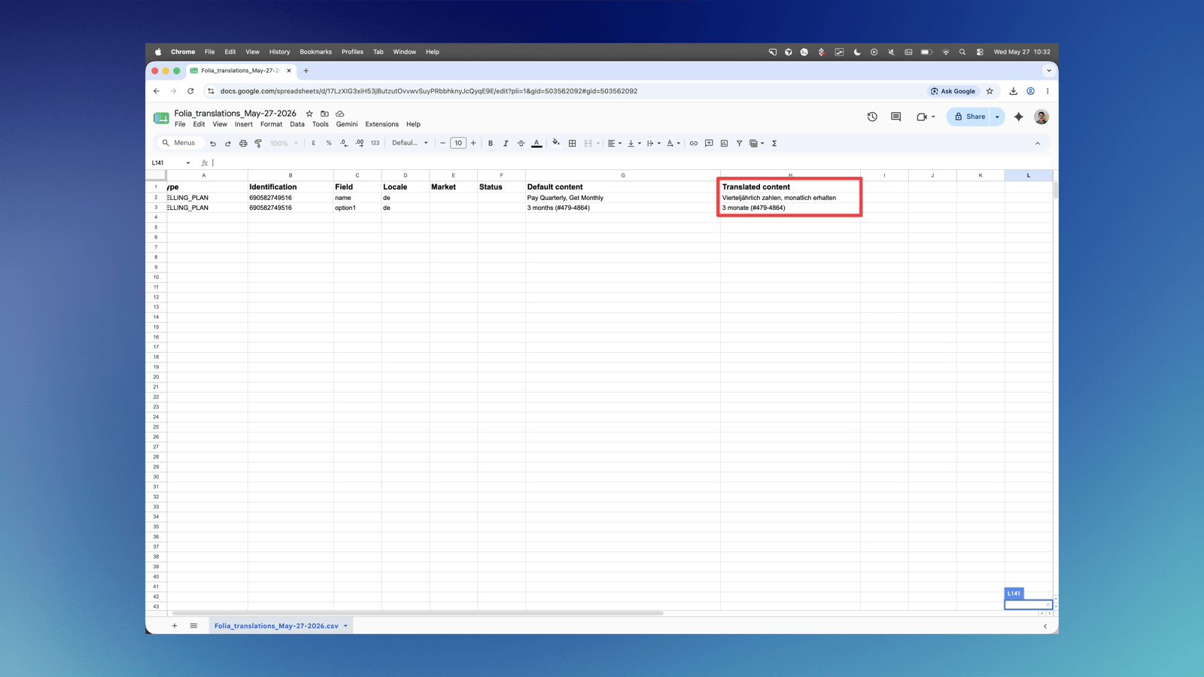
Task: Open Gemini sparkle icon
Action: 1019,117
